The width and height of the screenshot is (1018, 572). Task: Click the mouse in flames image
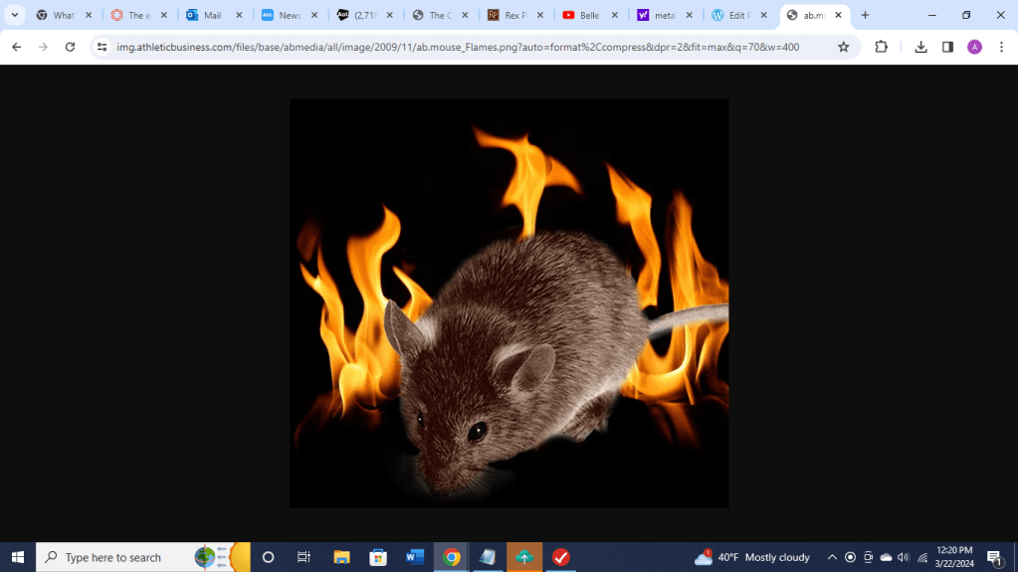(509, 303)
